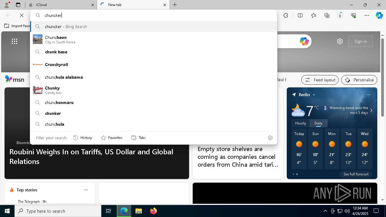This screenshot has width=386, height=217.
Task: Choose 'chunk base' suggestion
Action: (153, 52)
